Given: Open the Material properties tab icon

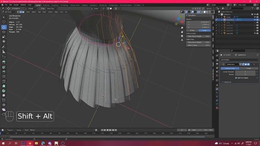Looking at the screenshot, I should coord(217,108).
